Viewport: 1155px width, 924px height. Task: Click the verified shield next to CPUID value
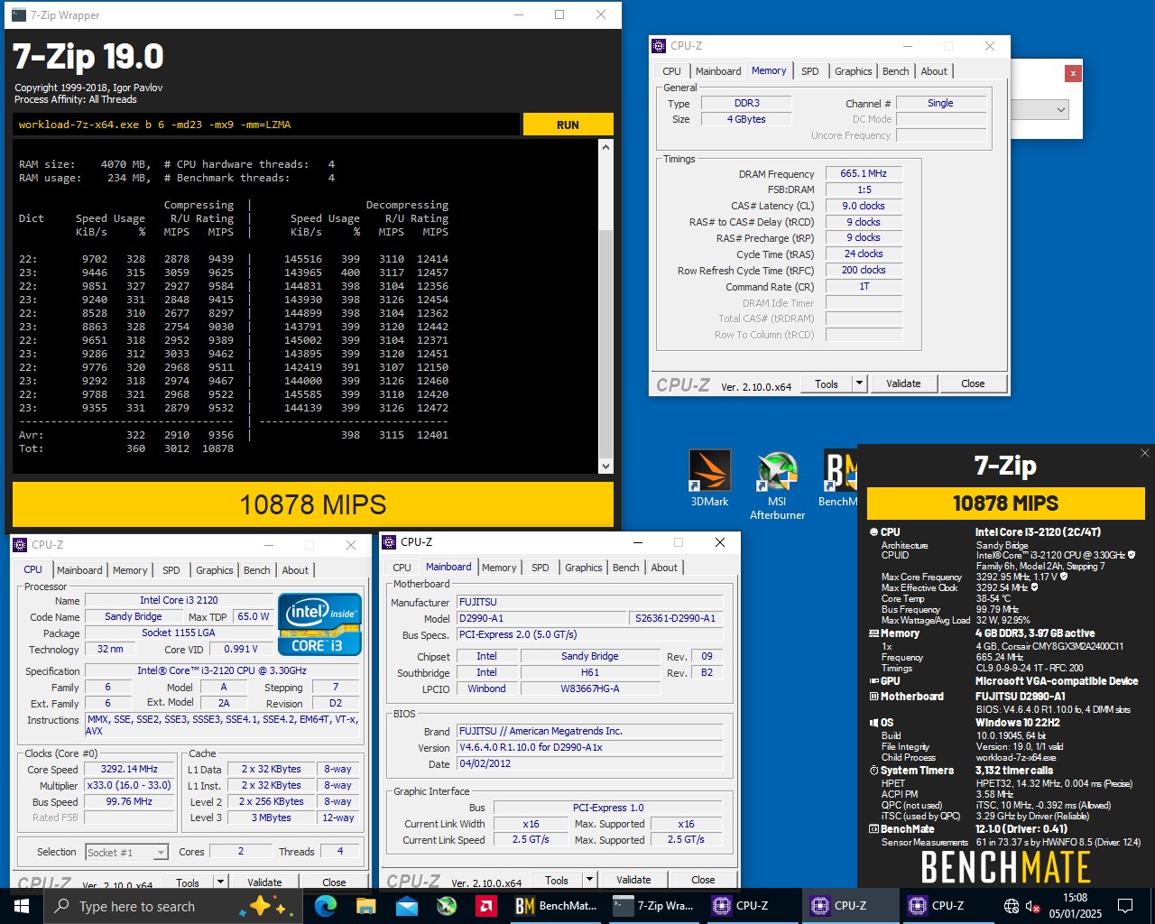(x=1132, y=555)
